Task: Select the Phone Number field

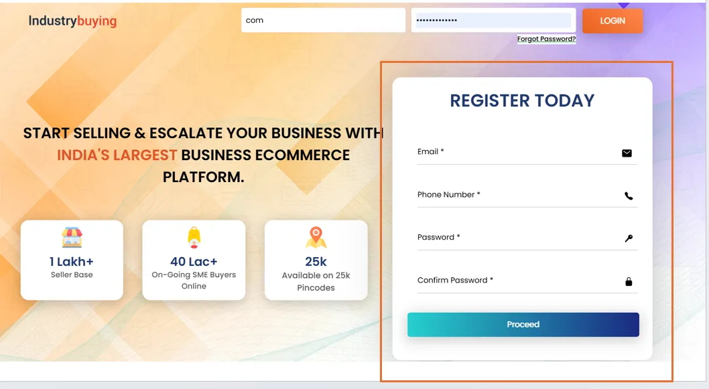Action: pos(516,196)
